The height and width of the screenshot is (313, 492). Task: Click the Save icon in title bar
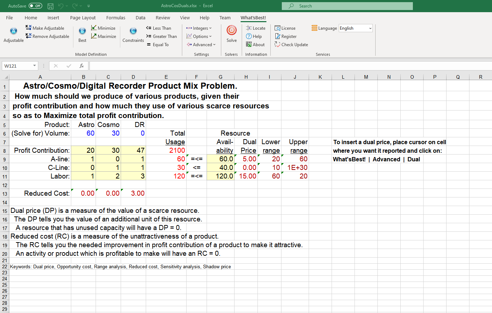click(x=50, y=6)
